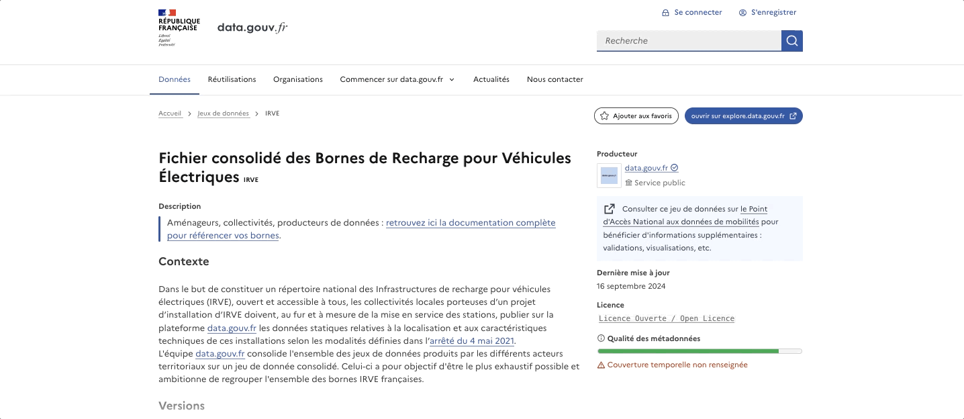
Task: Open the Réutilisations tab
Action: pyautogui.click(x=232, y=79)
